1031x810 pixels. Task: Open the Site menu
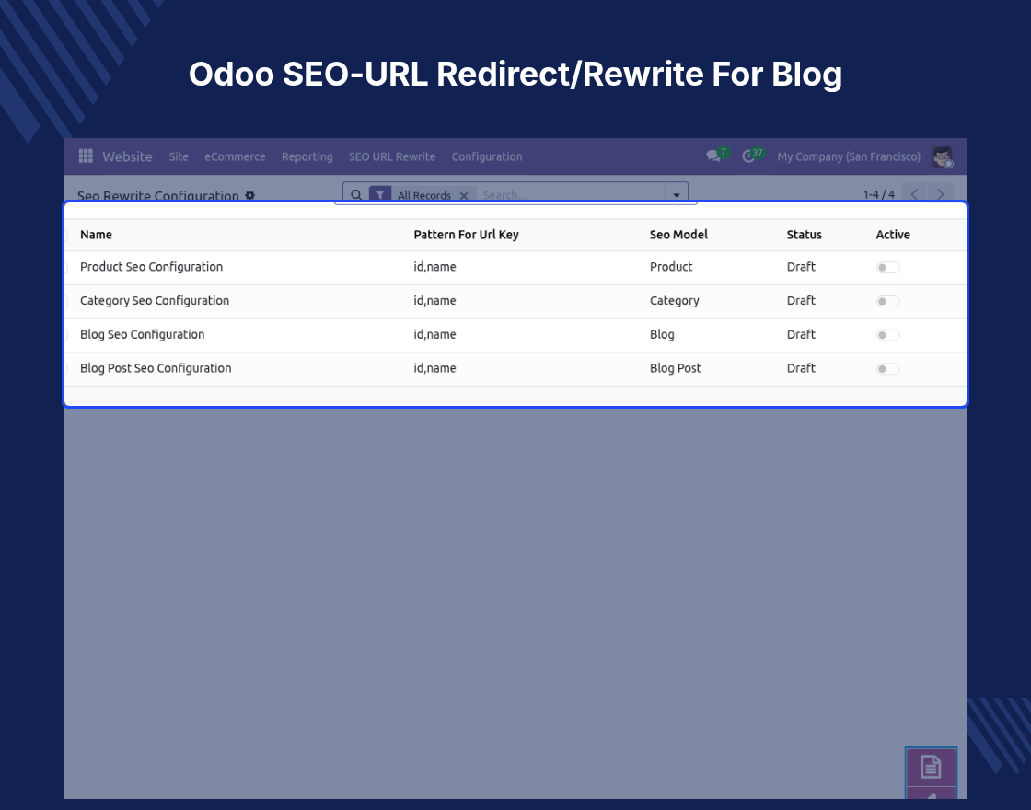coord(179,156)
